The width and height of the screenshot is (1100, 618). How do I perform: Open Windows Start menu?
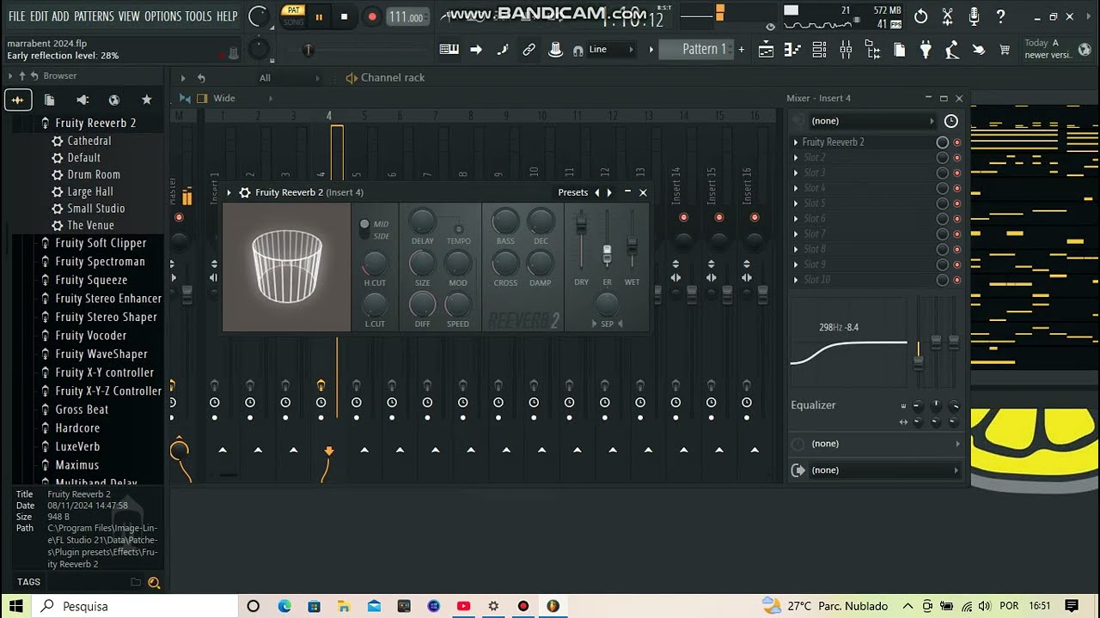coord(15,606)
